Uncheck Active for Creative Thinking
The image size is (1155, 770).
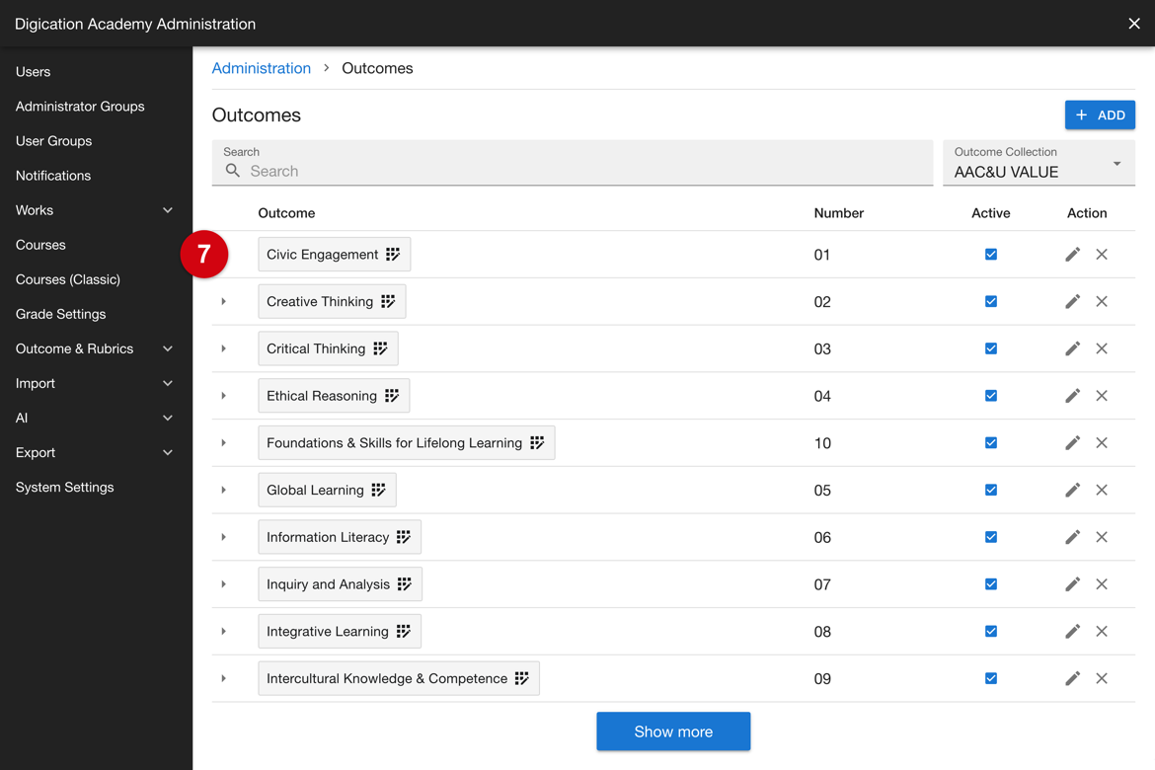click(991, 301)
